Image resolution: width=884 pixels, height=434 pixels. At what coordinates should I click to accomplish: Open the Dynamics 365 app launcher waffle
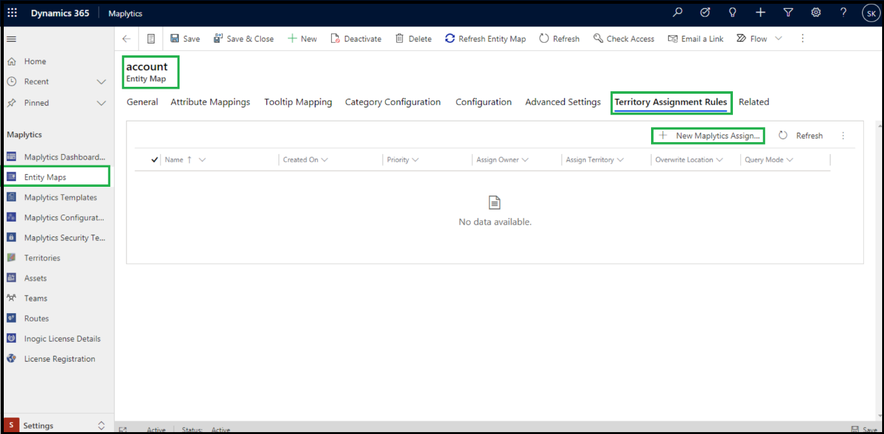[13, 13]
